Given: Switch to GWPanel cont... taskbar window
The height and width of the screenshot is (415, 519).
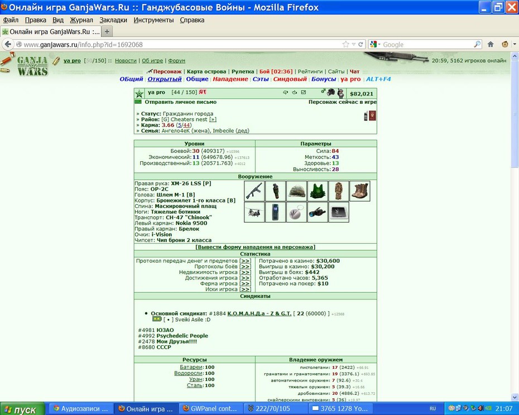Looking at the screenshot, I should pyautogui.click(x=212, y=409).
